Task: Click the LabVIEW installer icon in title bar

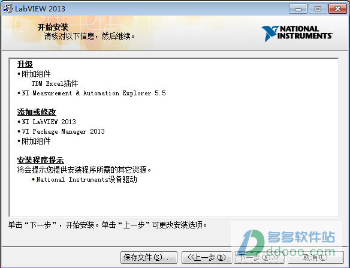Action: point(8,9)
